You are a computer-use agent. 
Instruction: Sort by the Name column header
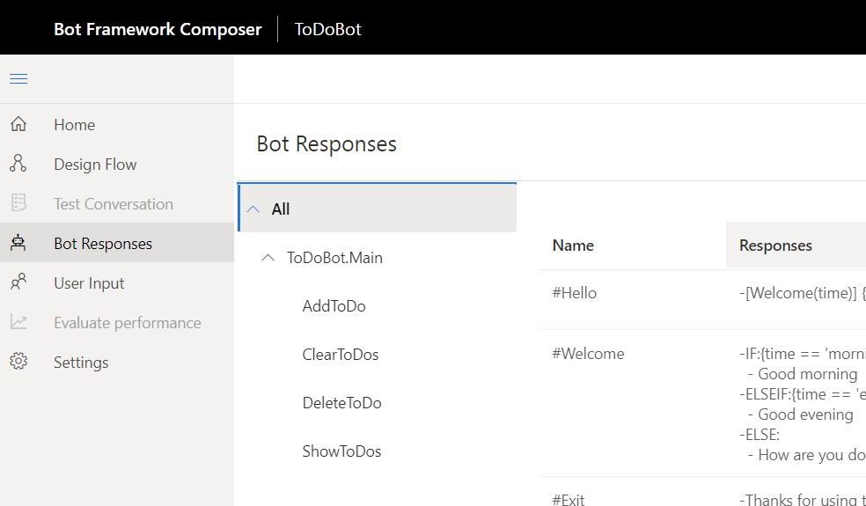573,246
